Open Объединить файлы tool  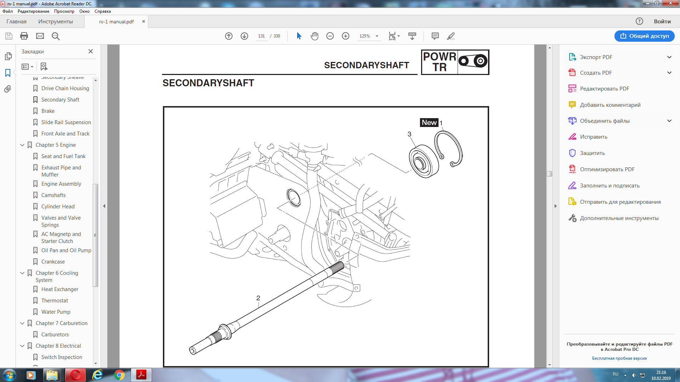605,121
